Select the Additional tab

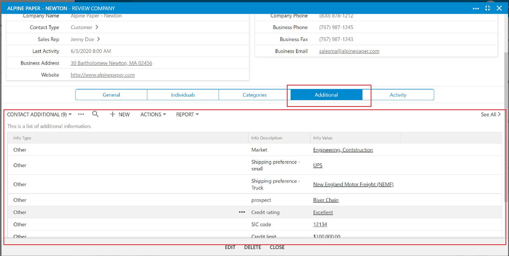[x=326, y=95]
